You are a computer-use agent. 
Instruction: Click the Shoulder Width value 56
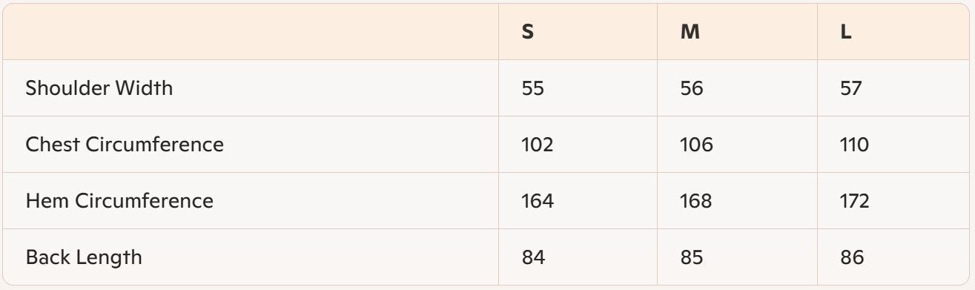[x=693, y=89]
